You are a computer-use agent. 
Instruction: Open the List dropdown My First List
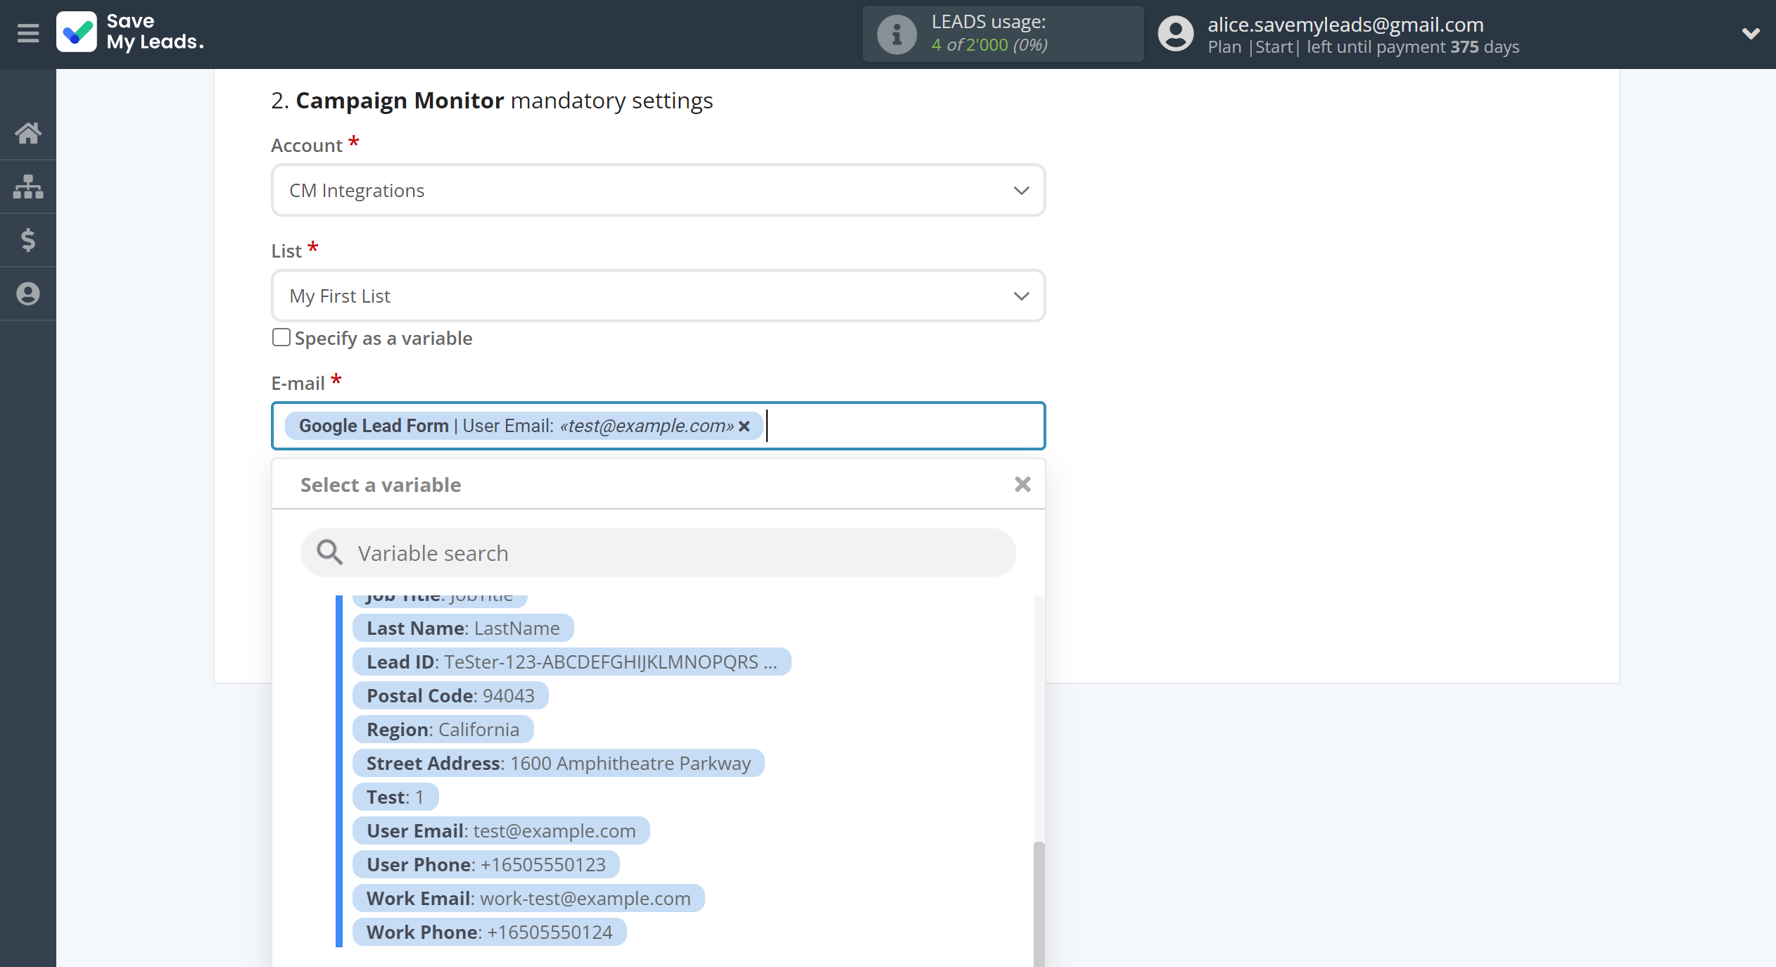click(x=658, y=296)
